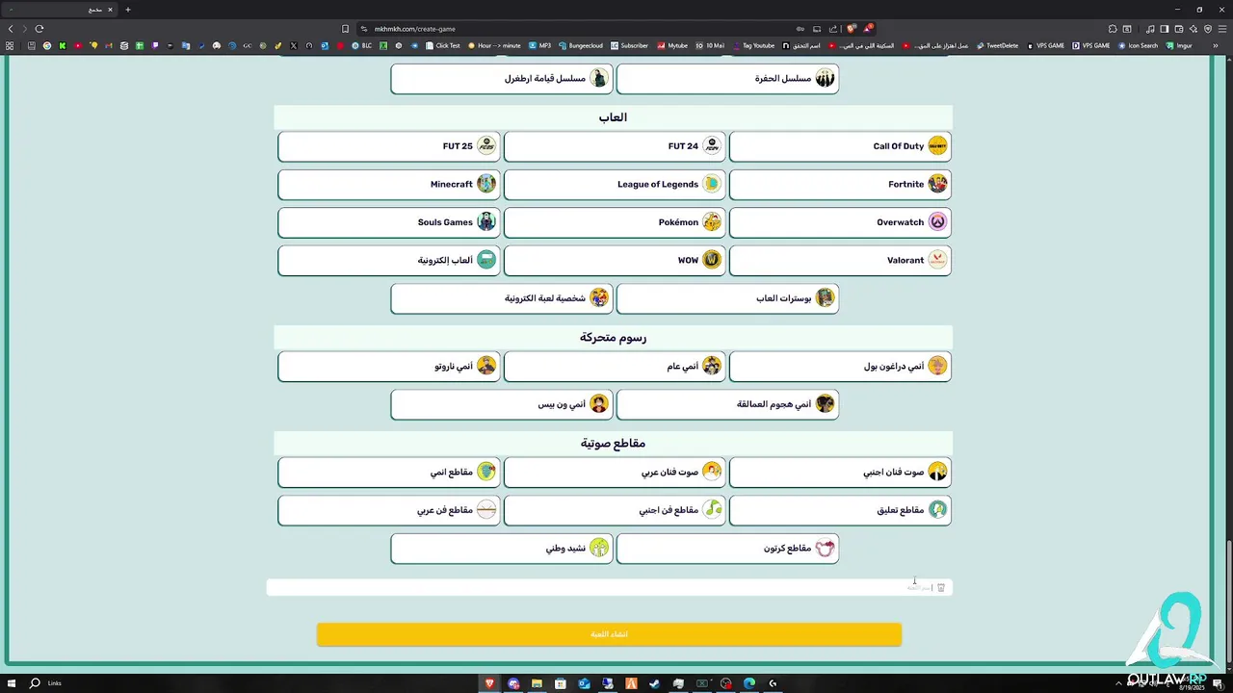This screenshot has width=1233, height=693.
Task: Open the Click Test bookmark
Action: pyautogui.click(x=442, y=45)
